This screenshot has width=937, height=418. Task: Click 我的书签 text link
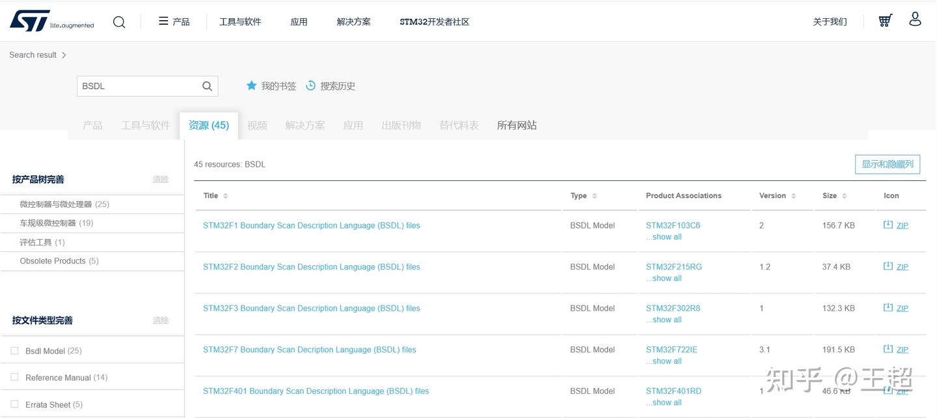point(278,86)
